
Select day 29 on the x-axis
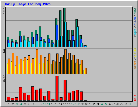coord(121,104)
